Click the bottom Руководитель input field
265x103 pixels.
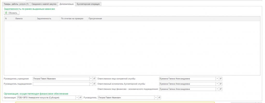click(126, 97)
